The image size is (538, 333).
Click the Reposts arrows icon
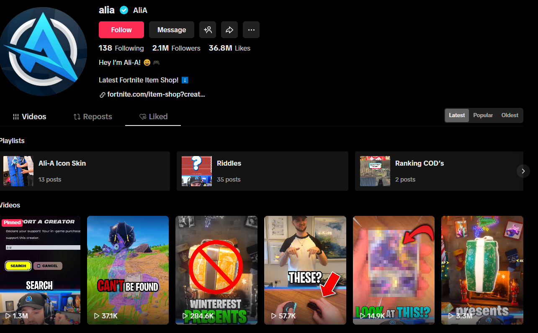77,116
